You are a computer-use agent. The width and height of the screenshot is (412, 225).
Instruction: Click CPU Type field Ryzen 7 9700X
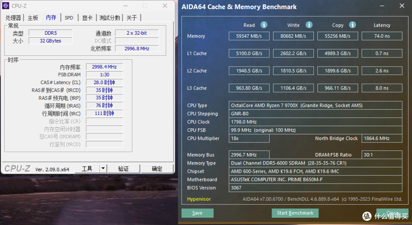click(x=315, y=105)
